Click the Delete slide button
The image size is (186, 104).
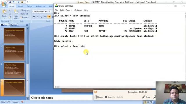(24, 17)
